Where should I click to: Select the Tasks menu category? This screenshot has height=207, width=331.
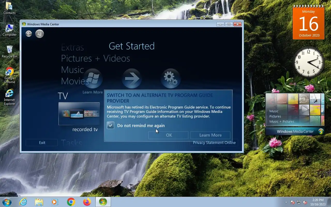tap(72, 143)
